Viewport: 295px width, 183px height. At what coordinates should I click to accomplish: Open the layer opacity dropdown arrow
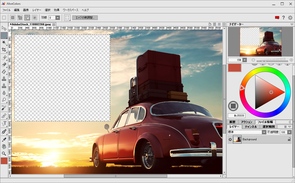(x=290, y=132)
